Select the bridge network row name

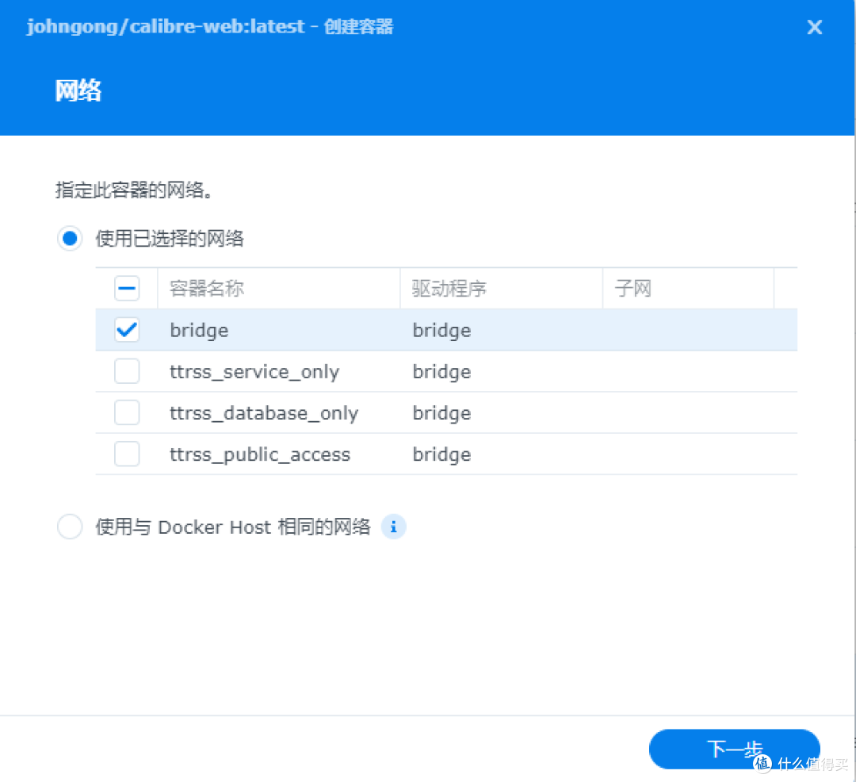pyautogui.click(x=199, y=331)
